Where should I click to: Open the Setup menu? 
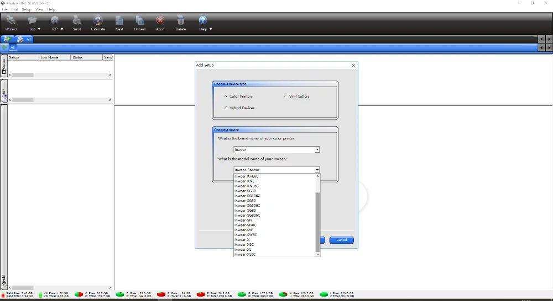pyautogui.click(x=27, y=9)
